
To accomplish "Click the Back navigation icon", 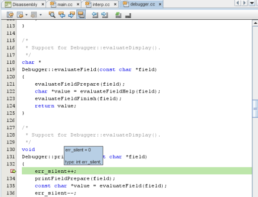I will point(20,15).
